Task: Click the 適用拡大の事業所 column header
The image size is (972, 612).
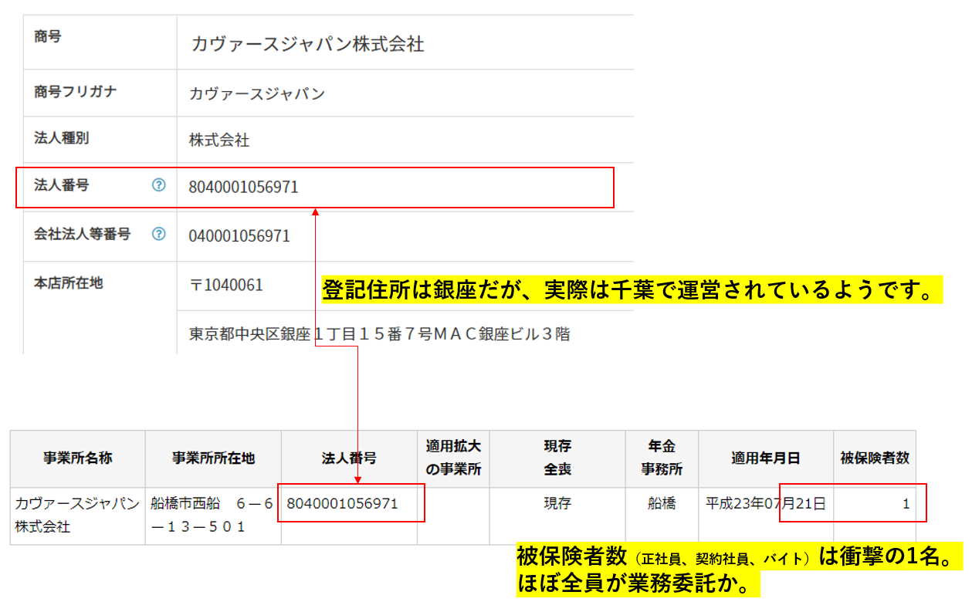Action: pos(453,458)
